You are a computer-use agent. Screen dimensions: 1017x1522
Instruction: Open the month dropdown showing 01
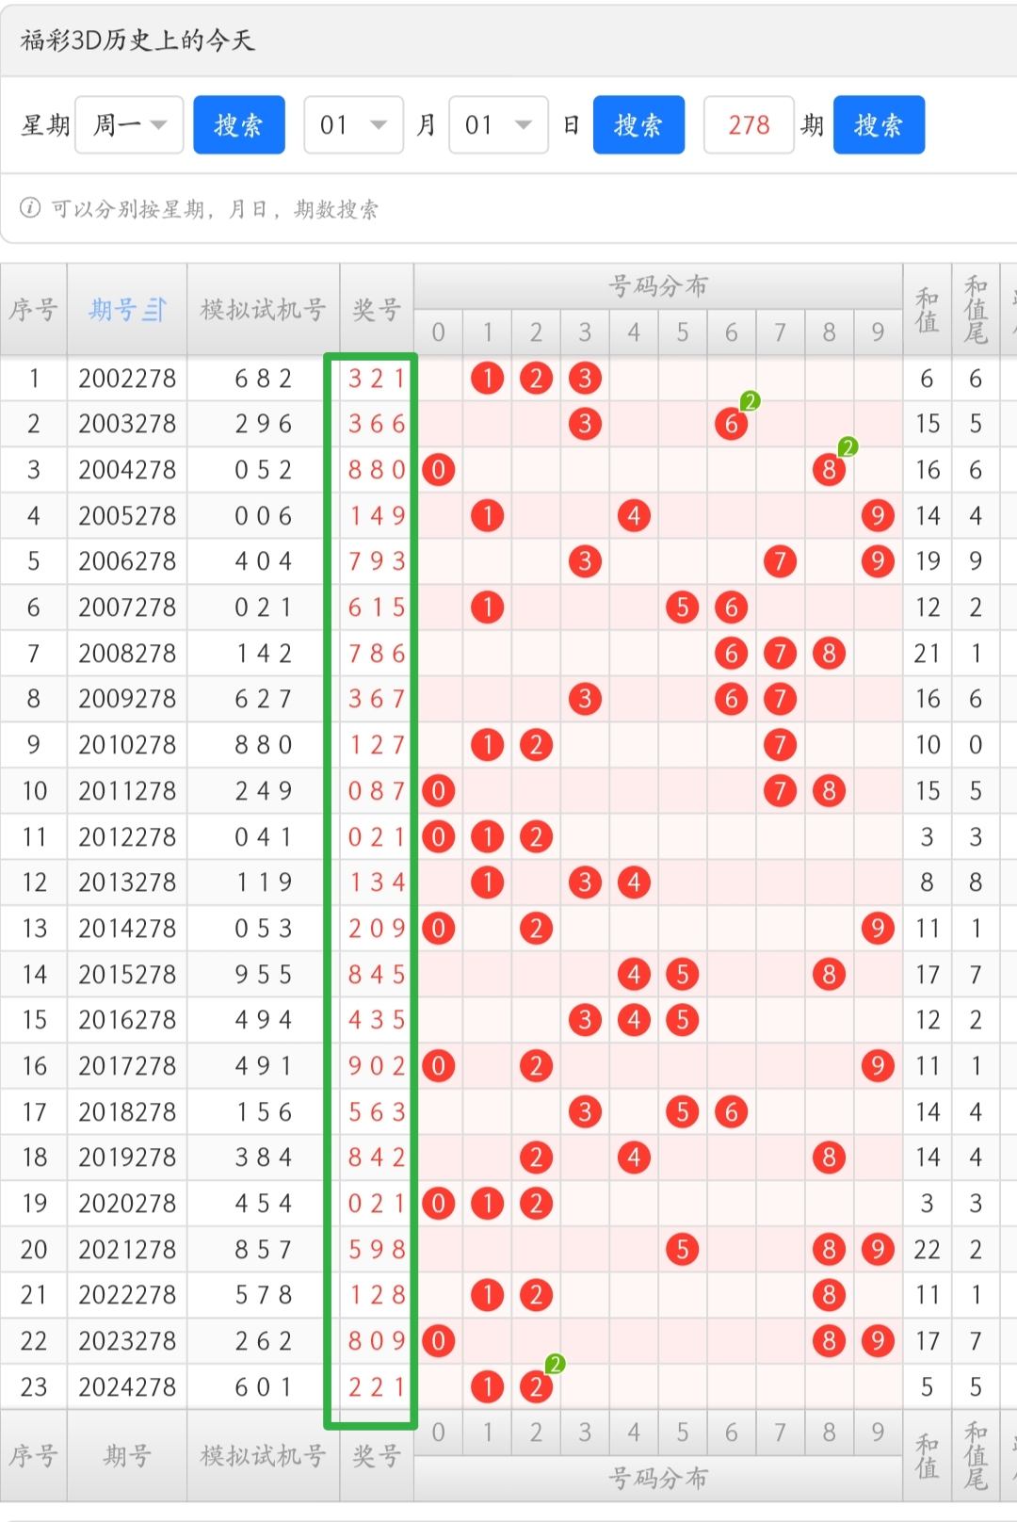pos(353,124)
